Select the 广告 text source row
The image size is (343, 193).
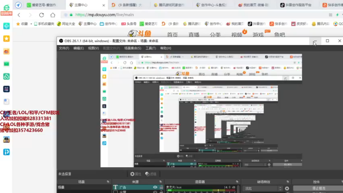(138, 187)
